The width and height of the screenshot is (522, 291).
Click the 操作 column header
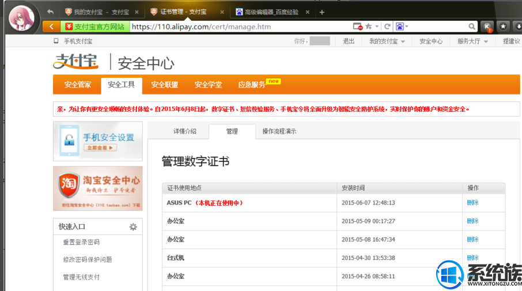(473, 188)
